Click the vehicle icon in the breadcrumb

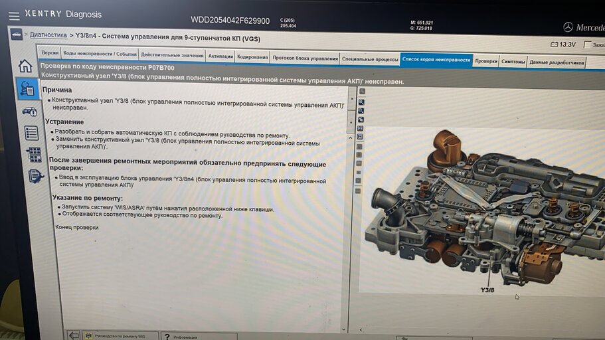17,35
